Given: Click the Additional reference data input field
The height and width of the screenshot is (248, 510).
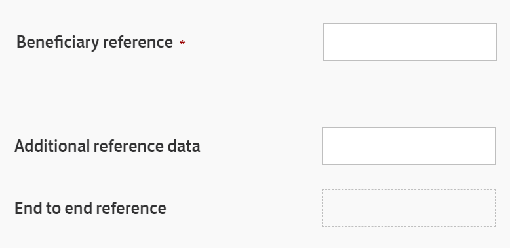Looking at the screenshot, I should (408, 146).
